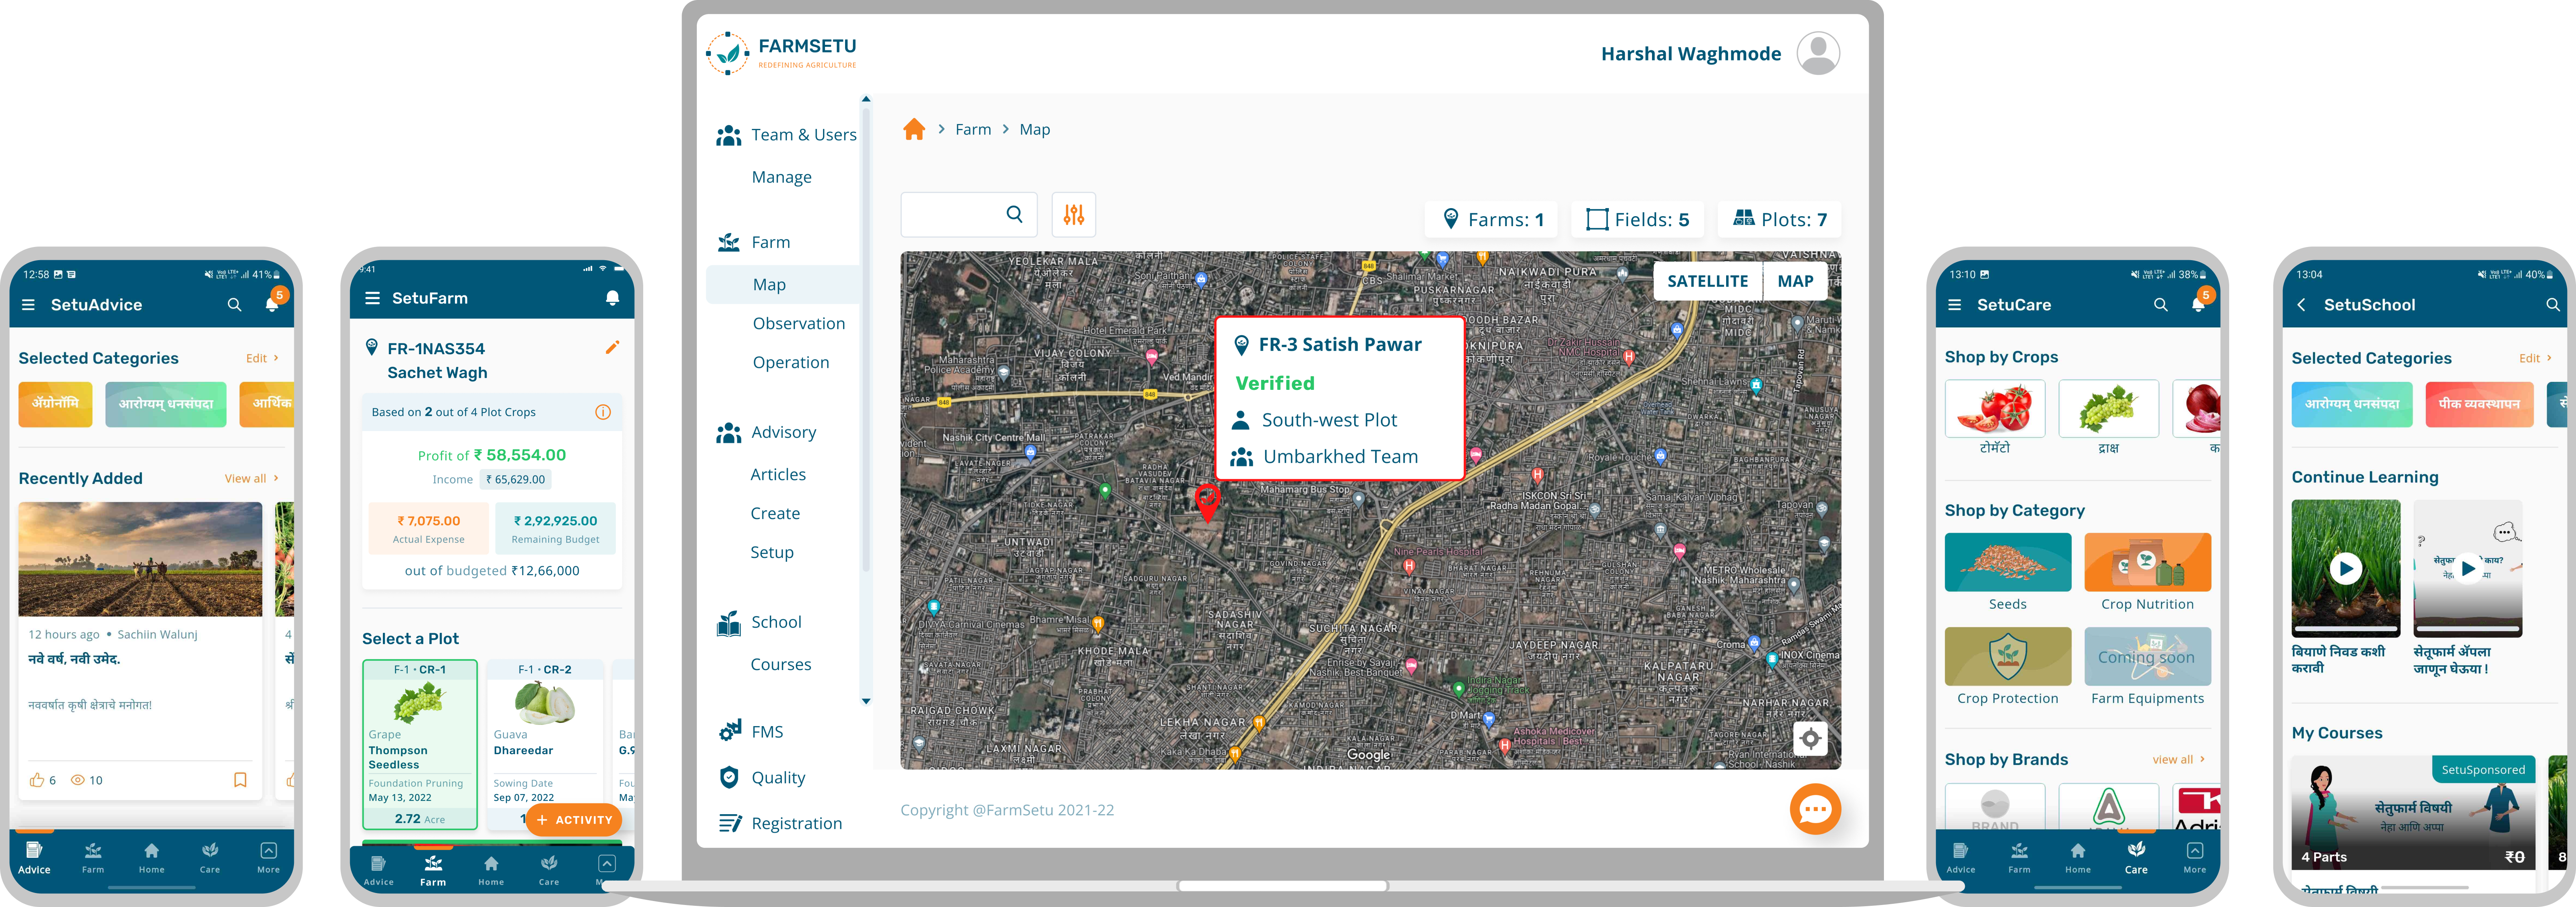The image size is (2576, 907).
Task: Select Farm section in sidebar
Action: [755, 242]
